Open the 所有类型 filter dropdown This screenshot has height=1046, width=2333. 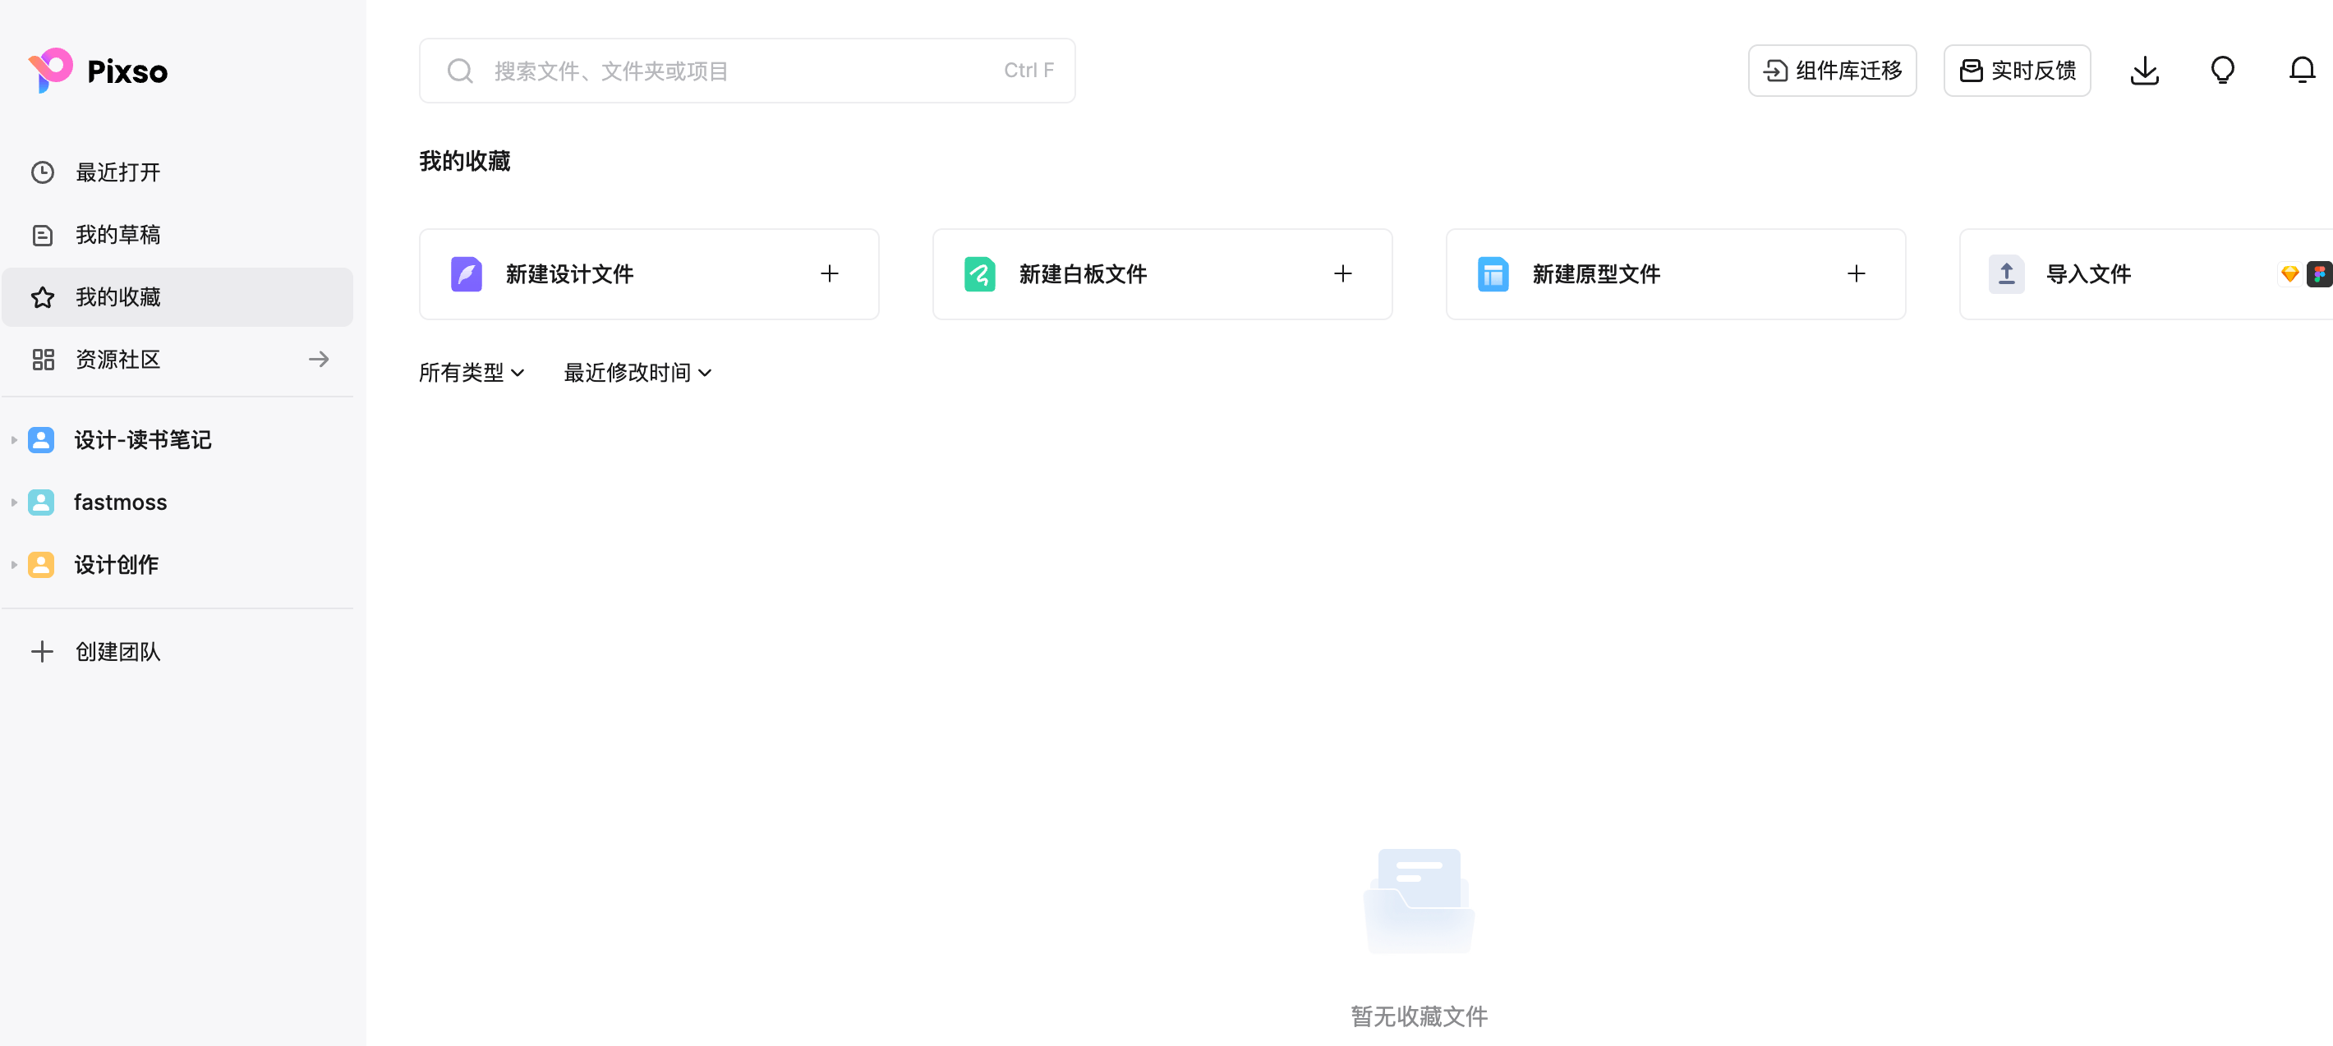pos(471,372)
